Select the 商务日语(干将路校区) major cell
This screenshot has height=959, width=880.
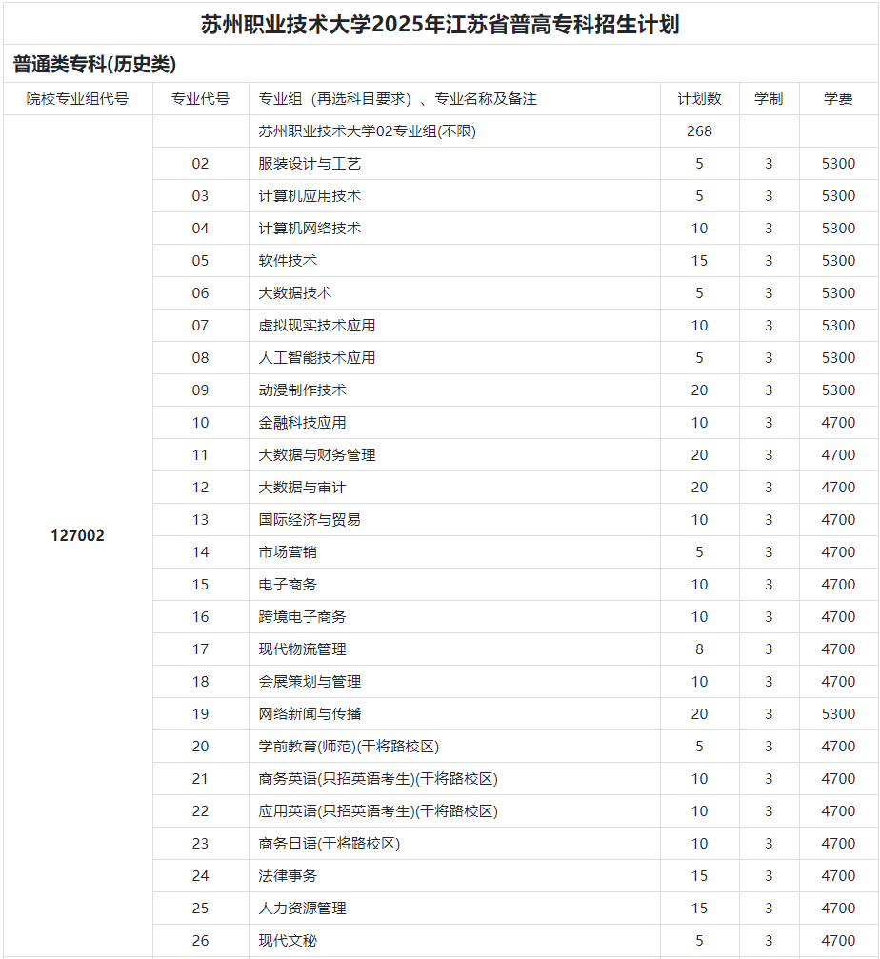point(329,844)
